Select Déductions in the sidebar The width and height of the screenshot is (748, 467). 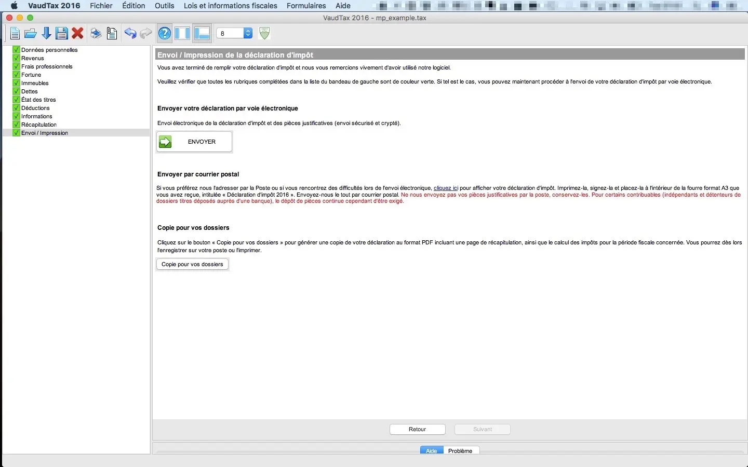35,108
